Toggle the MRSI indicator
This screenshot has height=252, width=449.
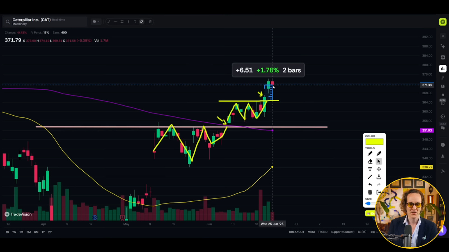311,232
